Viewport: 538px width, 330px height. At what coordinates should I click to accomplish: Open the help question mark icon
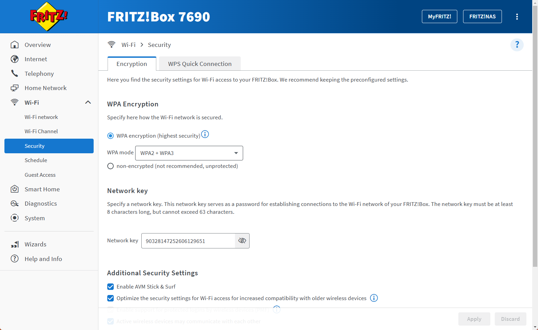(517, 45)
